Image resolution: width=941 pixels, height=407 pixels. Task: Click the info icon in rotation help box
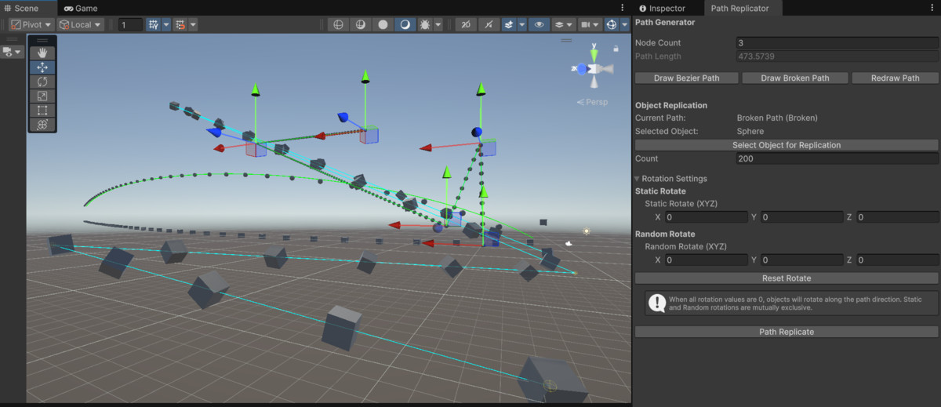coord(656,303)
